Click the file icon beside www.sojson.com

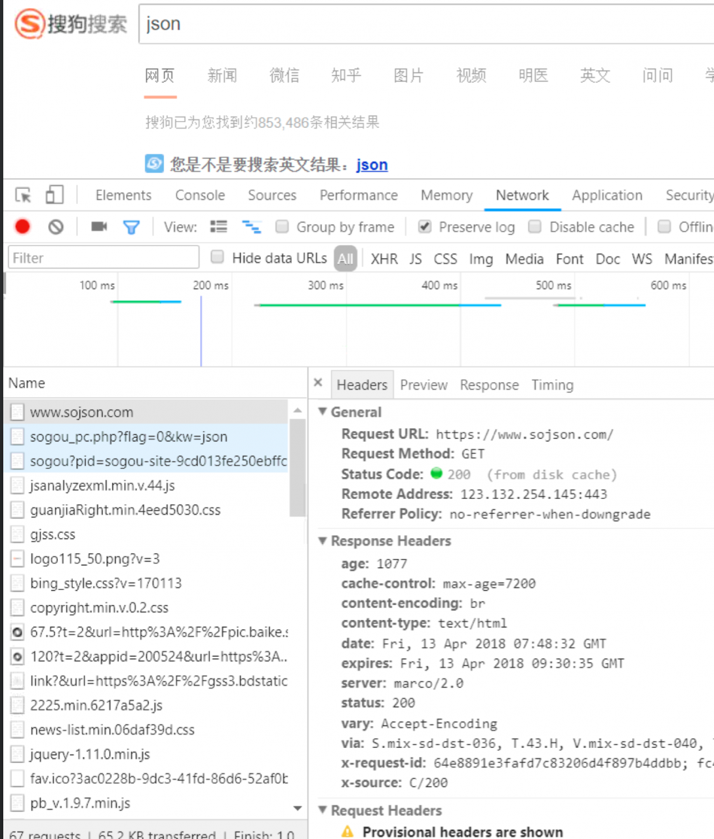pos(18,412)
